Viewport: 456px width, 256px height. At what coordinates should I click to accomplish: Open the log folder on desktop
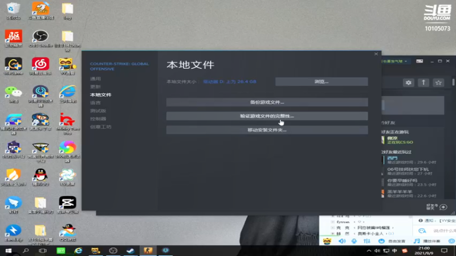click(67, 11)
